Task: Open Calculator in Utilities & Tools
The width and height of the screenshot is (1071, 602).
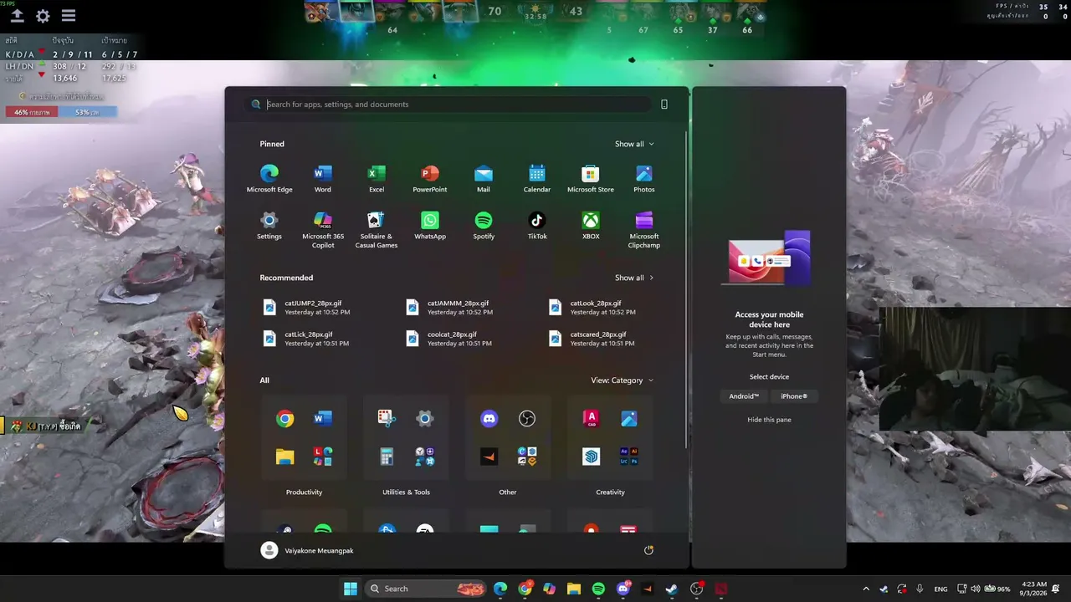Action: click(x=387, y=457)
